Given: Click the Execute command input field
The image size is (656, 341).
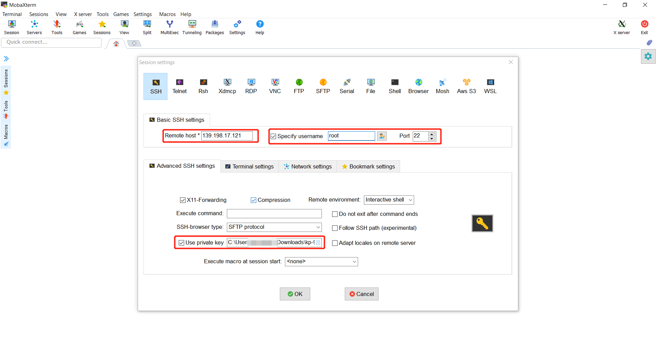Looking at the screenshot, I should [x=274, y=214].
